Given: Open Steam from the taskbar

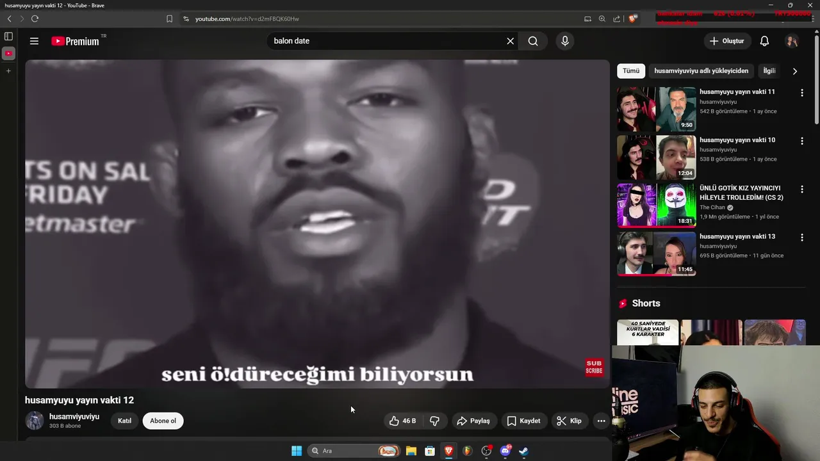Looking at the screenshot, I should [x=524, y=451].
